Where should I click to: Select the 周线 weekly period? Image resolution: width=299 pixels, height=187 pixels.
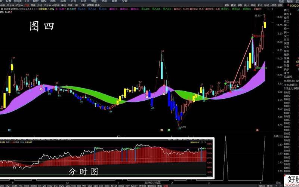(33, 6)
